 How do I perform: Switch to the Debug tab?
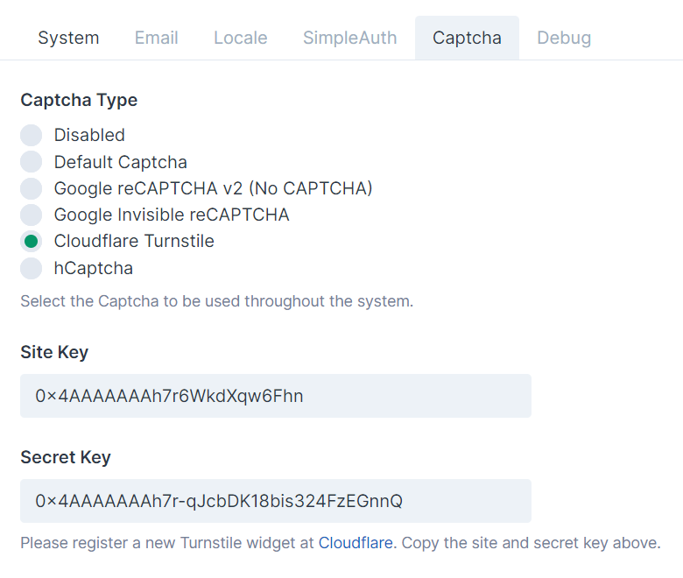564,38
